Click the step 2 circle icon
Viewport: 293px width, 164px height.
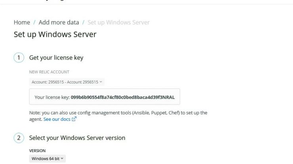point(19,138)
